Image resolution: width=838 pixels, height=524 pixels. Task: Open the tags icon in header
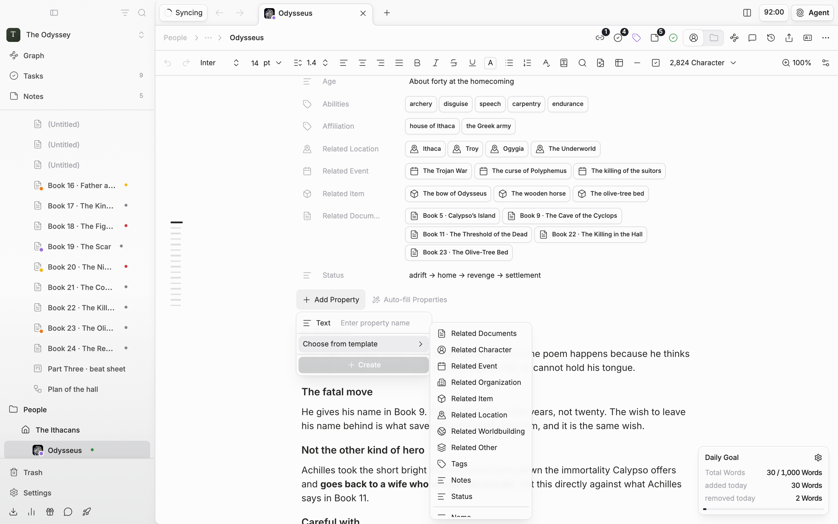636,38
